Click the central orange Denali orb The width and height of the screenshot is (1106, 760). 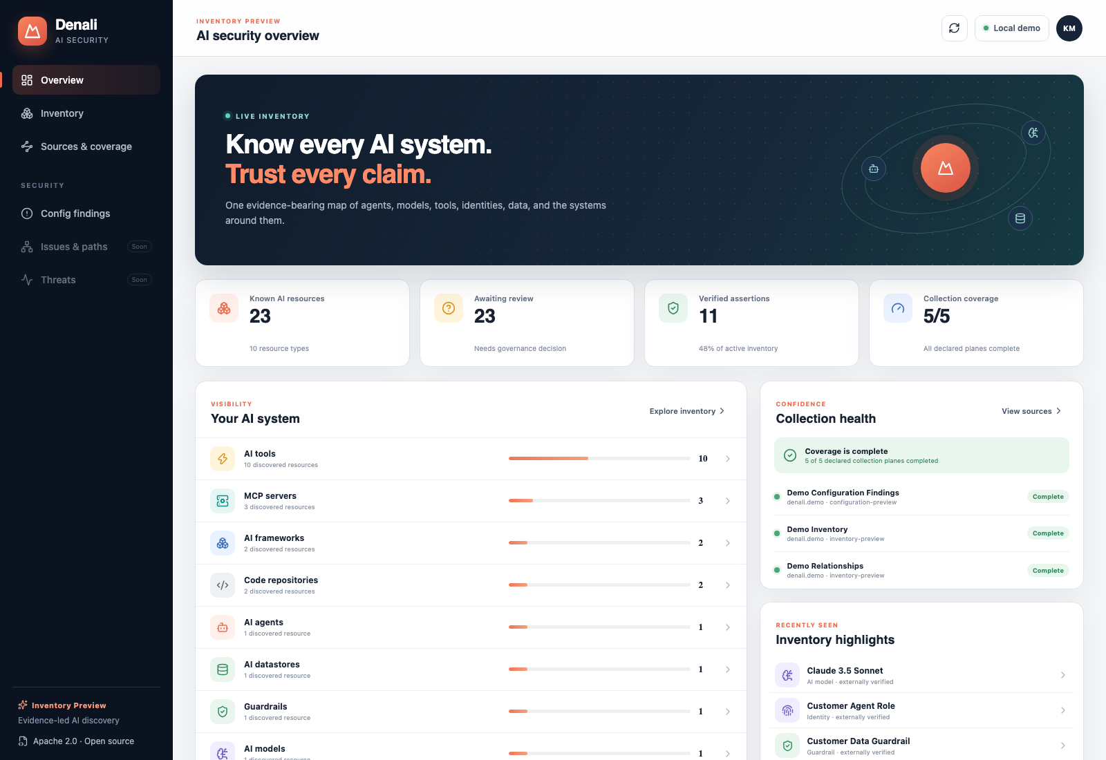coord(946,168)
